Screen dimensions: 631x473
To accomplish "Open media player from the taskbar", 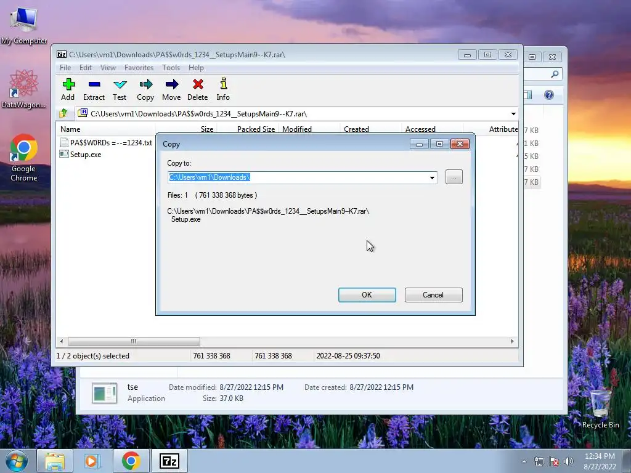I will (92, 461).
